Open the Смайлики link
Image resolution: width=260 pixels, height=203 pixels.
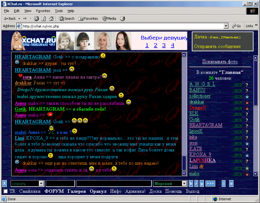[x=30, y=192]
